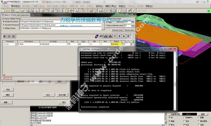211x126 pixels.
Task: Open the 视图(V) menu
Action: click(122, 6)
